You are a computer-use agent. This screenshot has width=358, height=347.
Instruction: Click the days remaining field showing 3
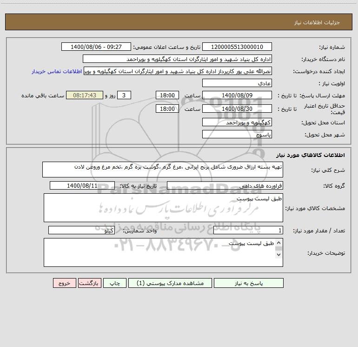pyautogui.click(x=124, y=95)
